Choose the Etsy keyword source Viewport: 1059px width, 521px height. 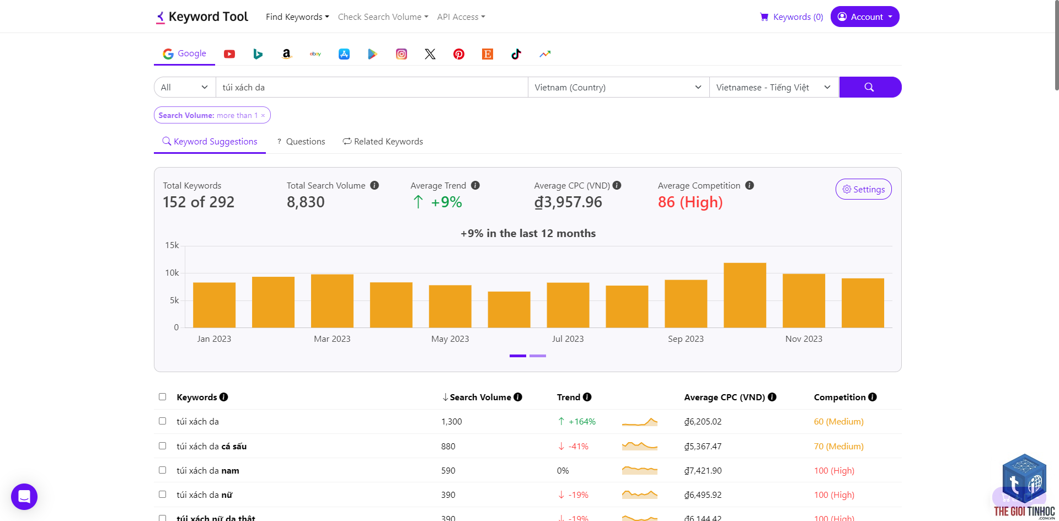tap(488, 54)
